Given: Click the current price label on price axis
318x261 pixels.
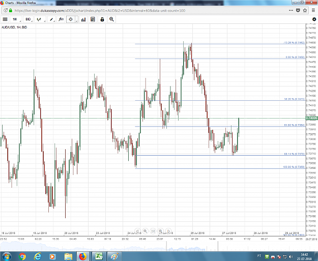Looking at the screenshot, I should [311, 118].
